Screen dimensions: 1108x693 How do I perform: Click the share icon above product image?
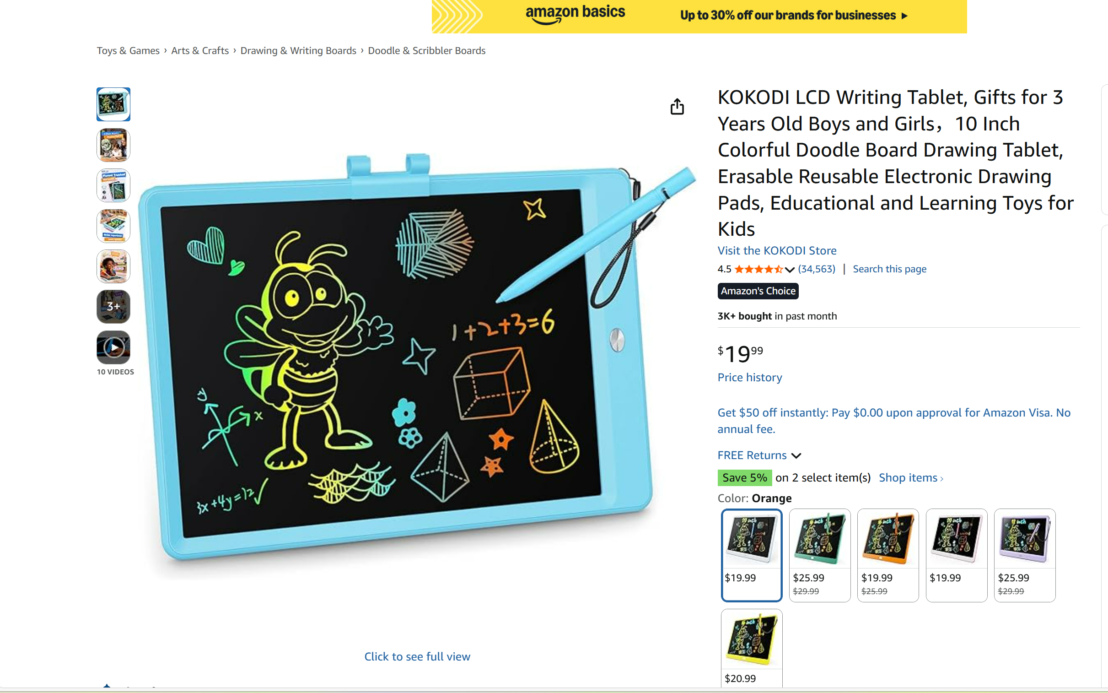677,106
